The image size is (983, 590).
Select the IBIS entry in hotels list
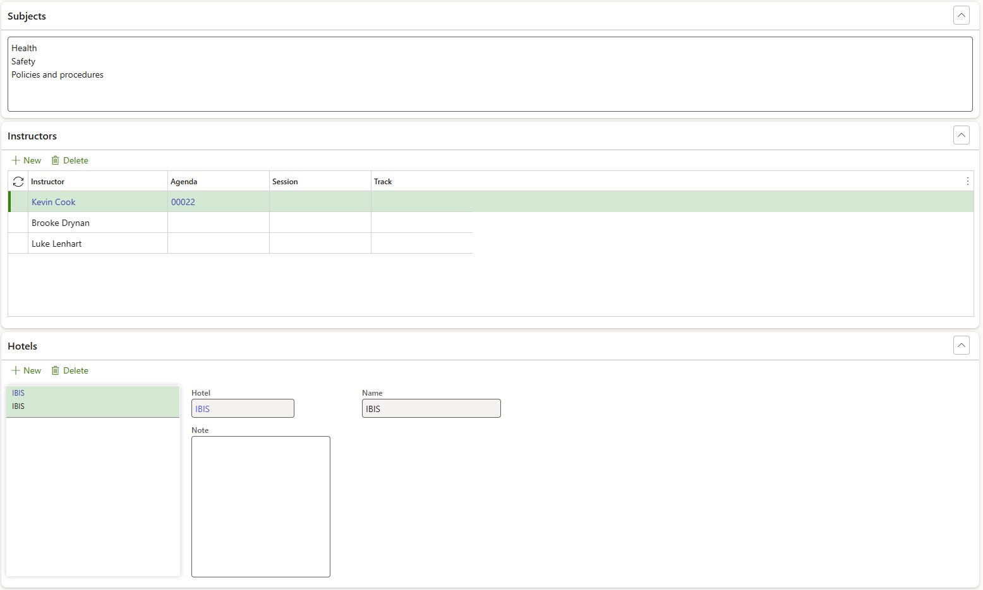click(92, 400)
